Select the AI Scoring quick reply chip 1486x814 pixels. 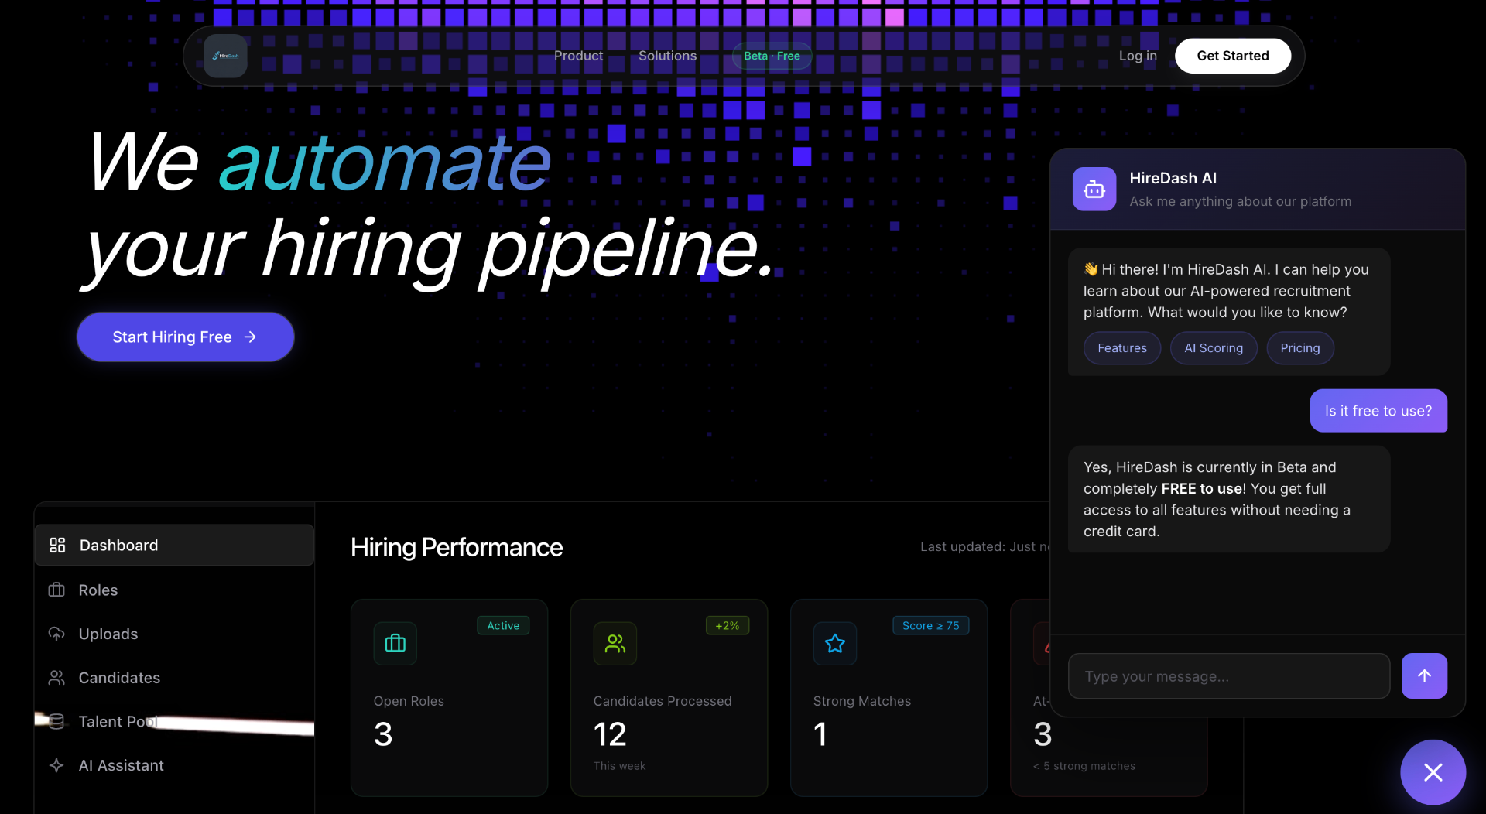(1214, 348)
